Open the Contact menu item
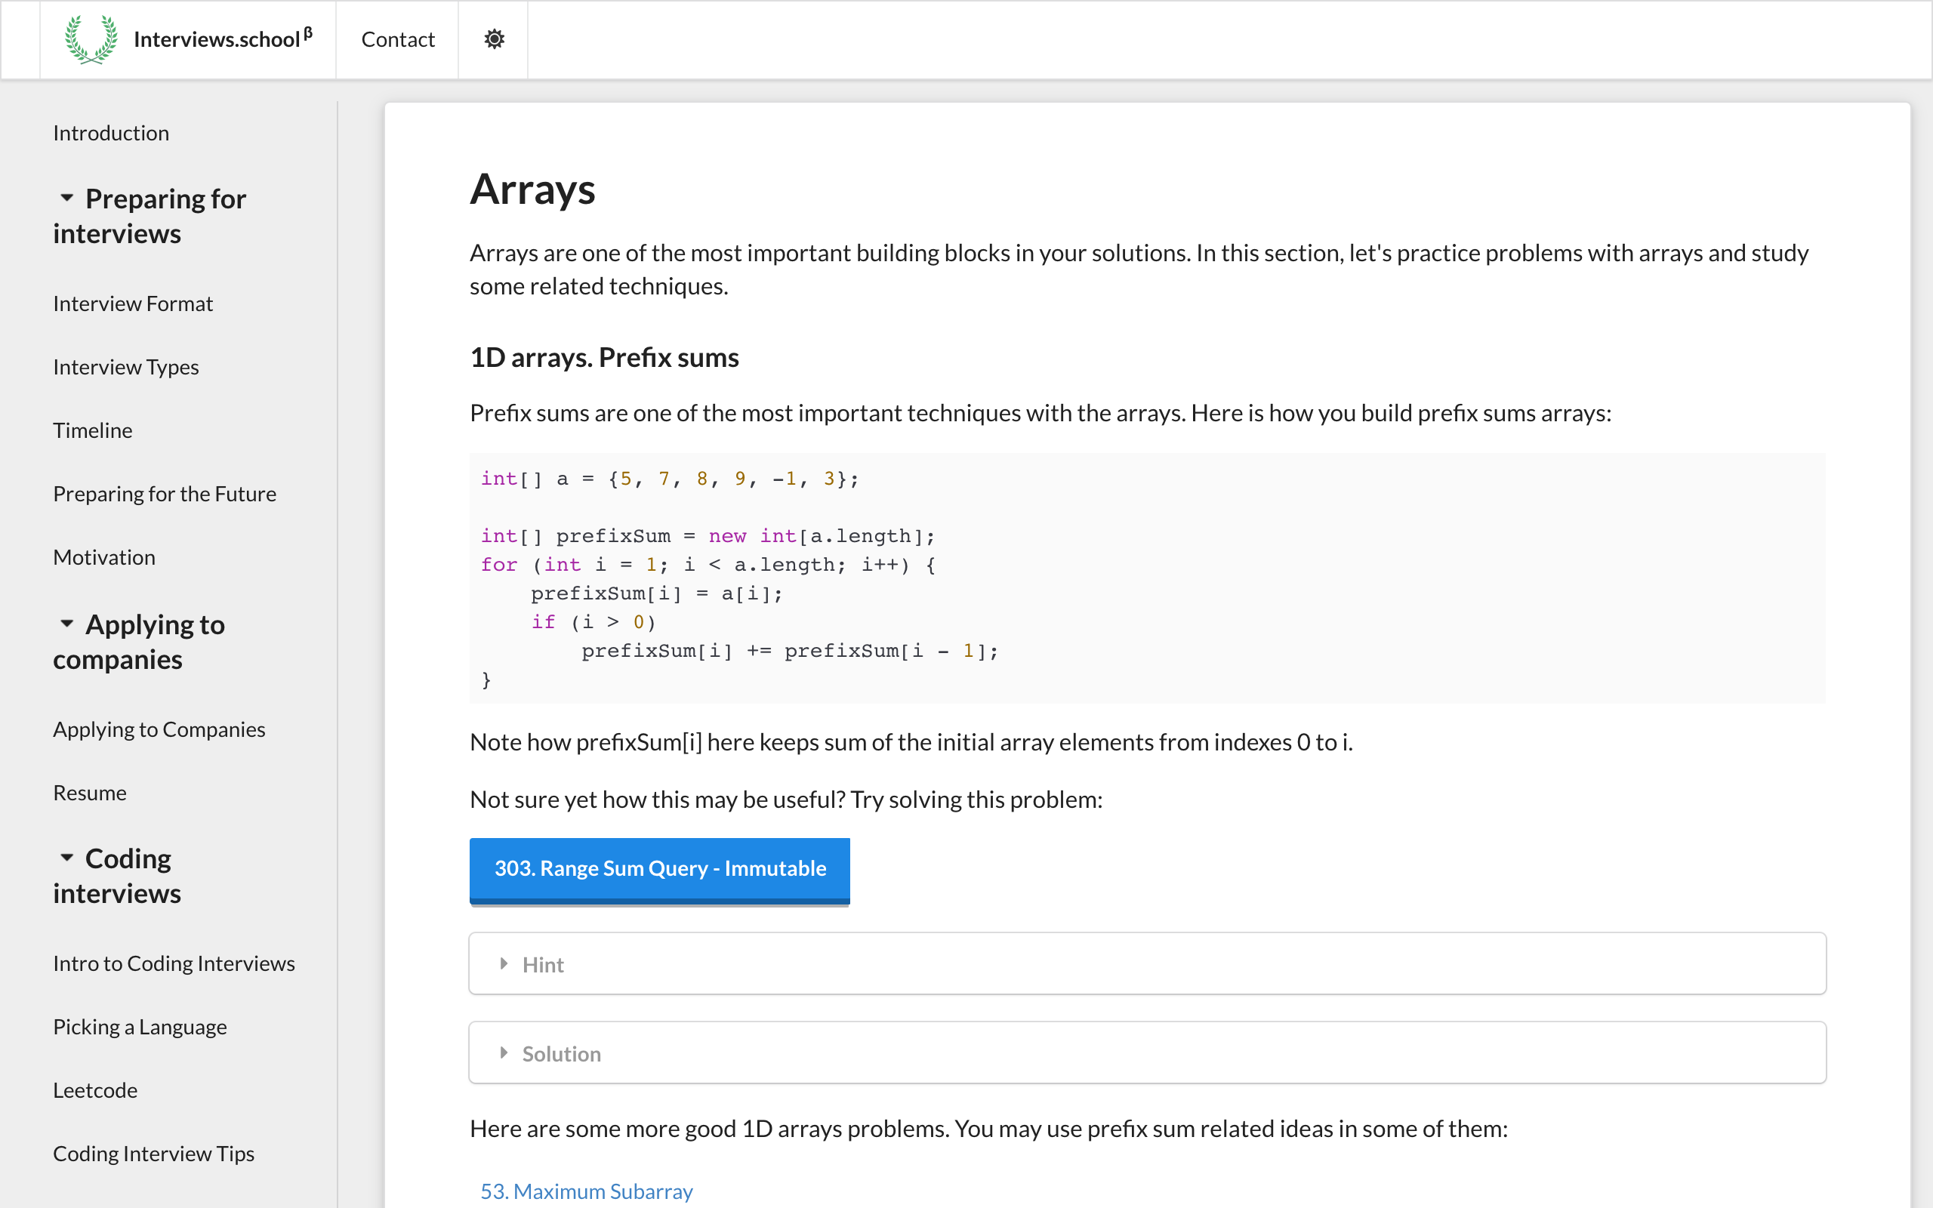This screenshot has height=1208, width=1933. point(397,39)
